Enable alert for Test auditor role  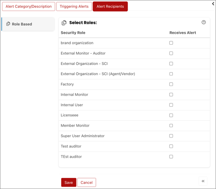coord(171,146)
